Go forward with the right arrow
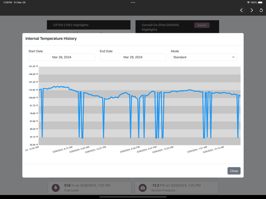The image size is (266, 199). click(252, 10)
